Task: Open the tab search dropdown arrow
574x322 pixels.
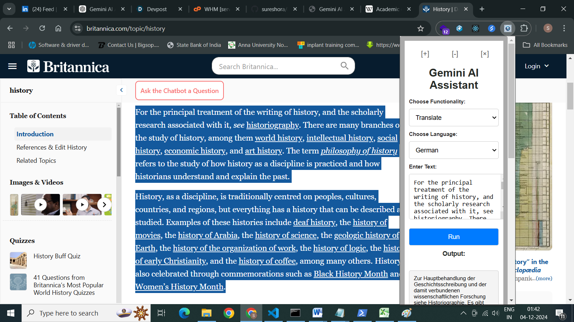Action: pyautogui.click(x=9, y=9)
